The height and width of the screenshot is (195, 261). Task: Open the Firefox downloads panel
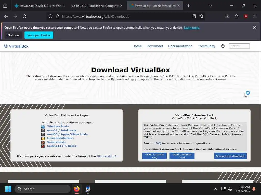click(x=227, y=16)
